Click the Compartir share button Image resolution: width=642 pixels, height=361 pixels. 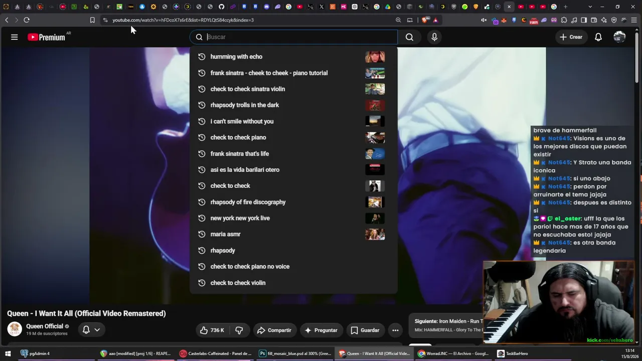[x=274, y=330]
